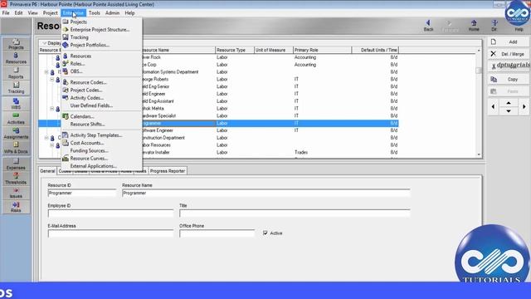
Task: Open WPs & Docs in the sidebar
Action: pyautogui.click(x=16, y=148)
